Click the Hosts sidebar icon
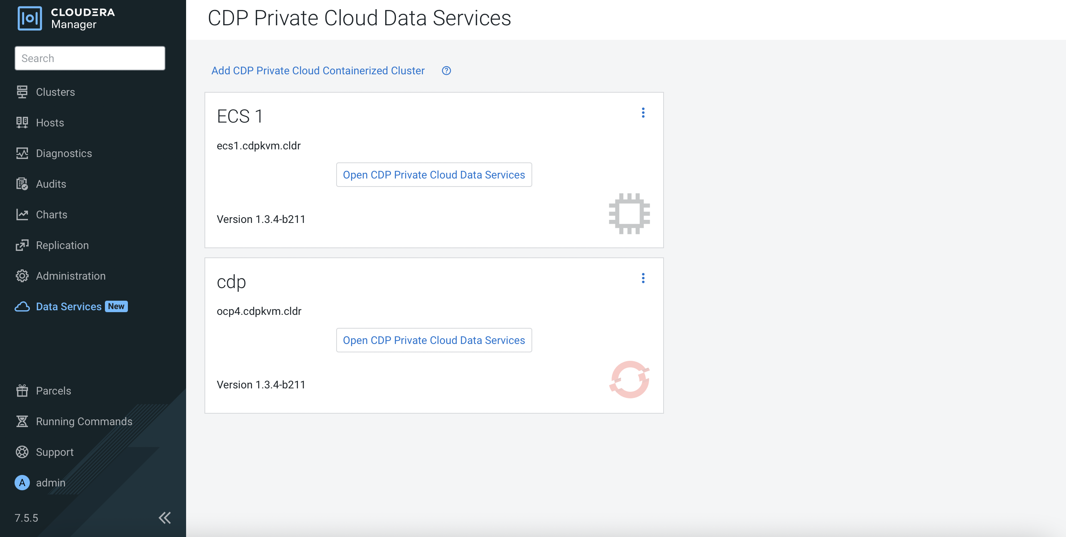Image resolution: width=1066 pixels, height=537 pixels. pyautogui.click(x=22, y=123)
